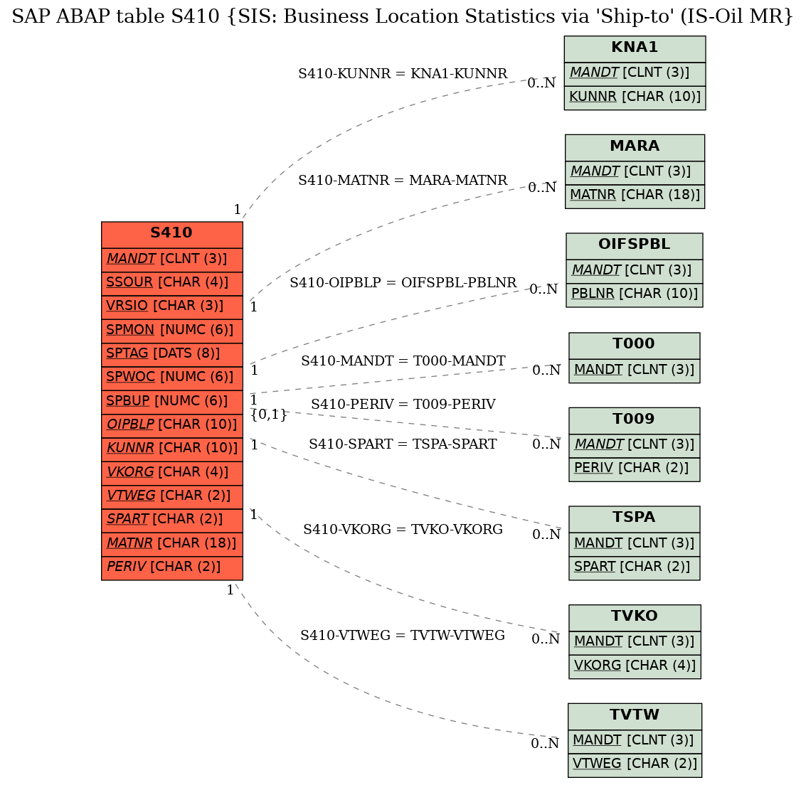Open the TVKO table header
The width and height of the screenshot is (806, 785).
tap(635, 617)
